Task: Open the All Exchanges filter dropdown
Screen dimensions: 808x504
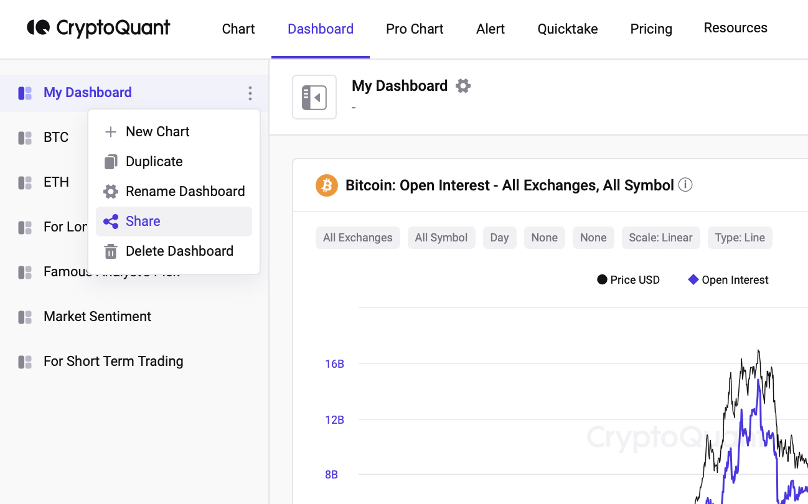Action: 357,238
